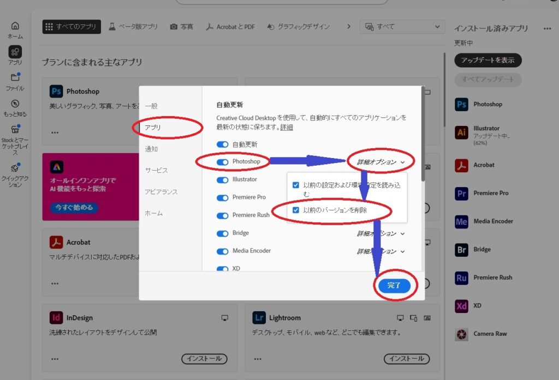Expand 詳細オプション for Media Encoder
The width and height of the screenshot is (559, 380).
[x=380, y=251]
